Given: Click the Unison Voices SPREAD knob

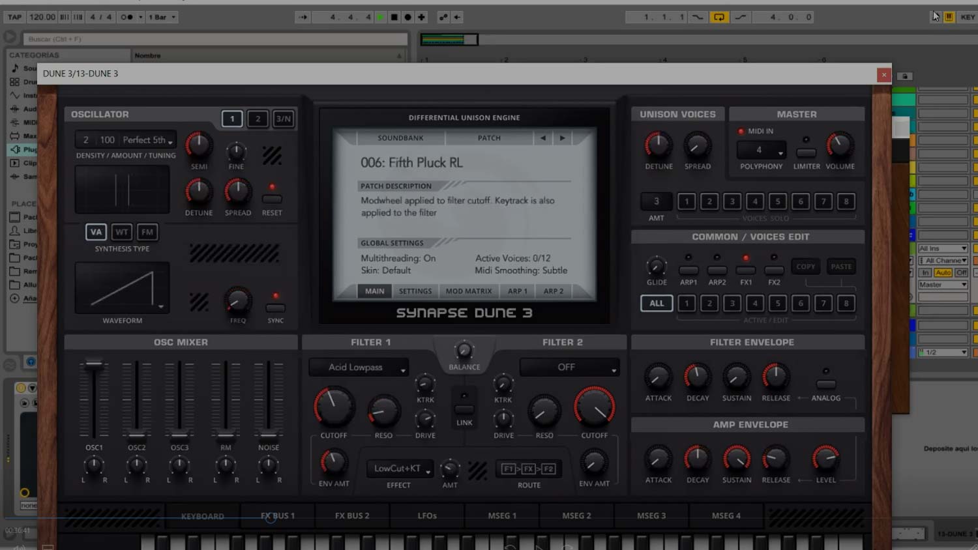Looking at the screenshot, I should [697, 145].
